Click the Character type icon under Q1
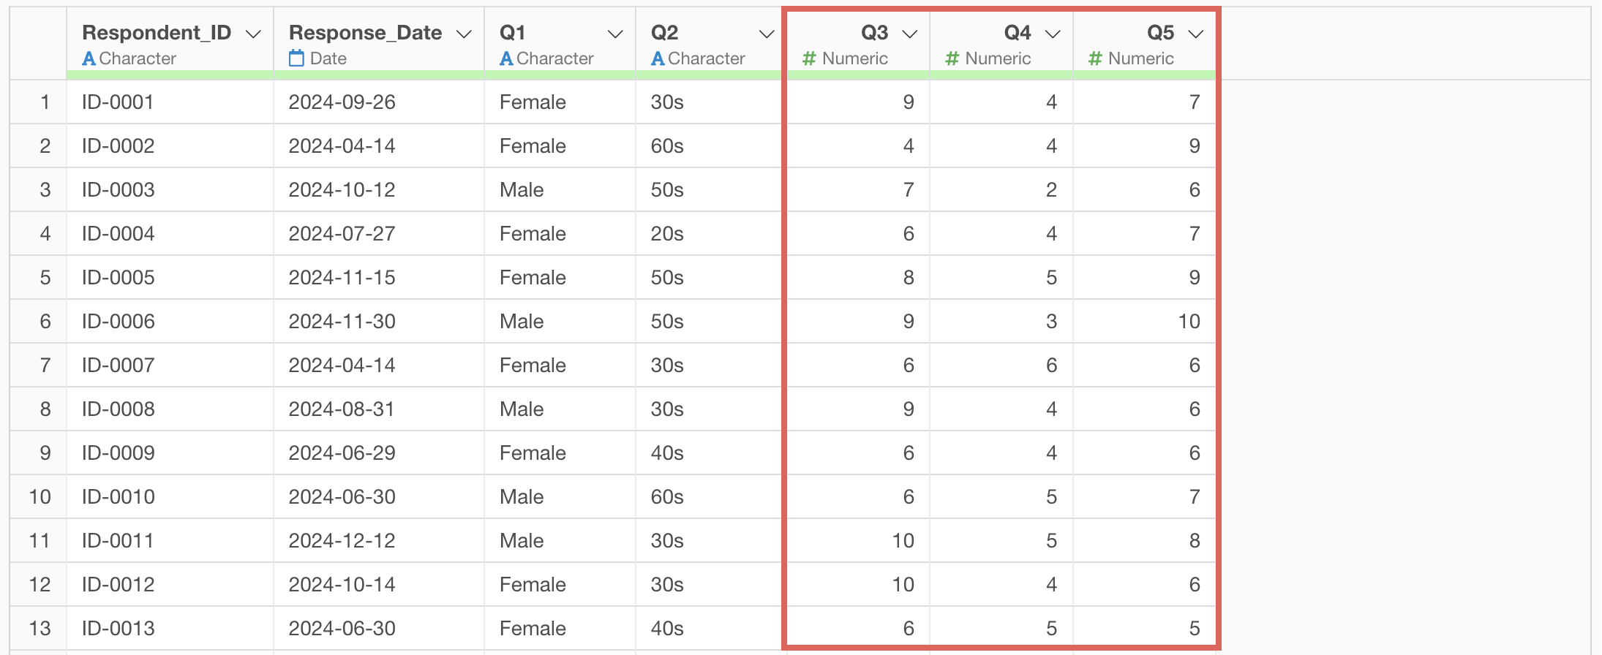The width and height of the screenshot is (1602, 655). (x=506, y=58)
